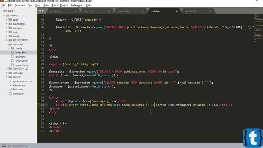Image resolution: width=263 pixels, height=148 pixels.
Task: Close the register.php tab
Action: pyautogui.click(x=210, y=11)
